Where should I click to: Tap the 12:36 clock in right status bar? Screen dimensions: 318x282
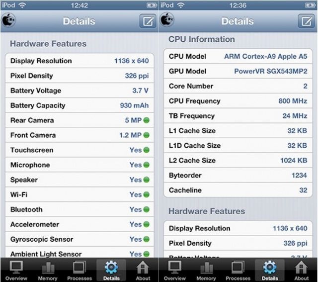click(238, 5)
